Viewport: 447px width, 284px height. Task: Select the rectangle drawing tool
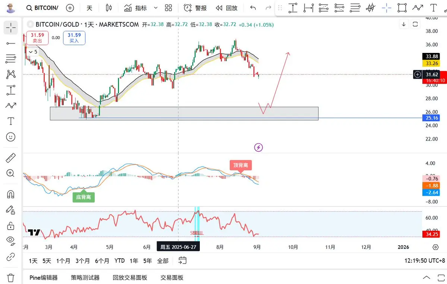click(402, 8)
